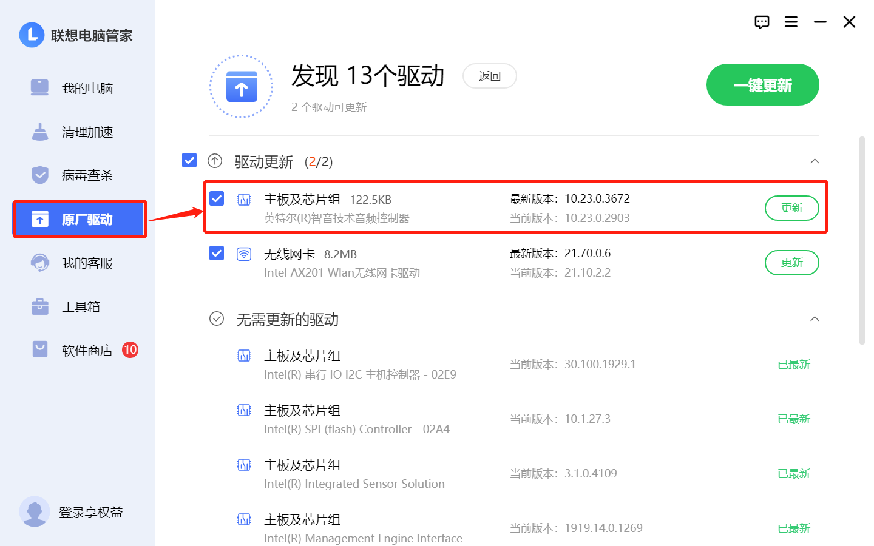Click the 返回 button

tap(490, 76)
